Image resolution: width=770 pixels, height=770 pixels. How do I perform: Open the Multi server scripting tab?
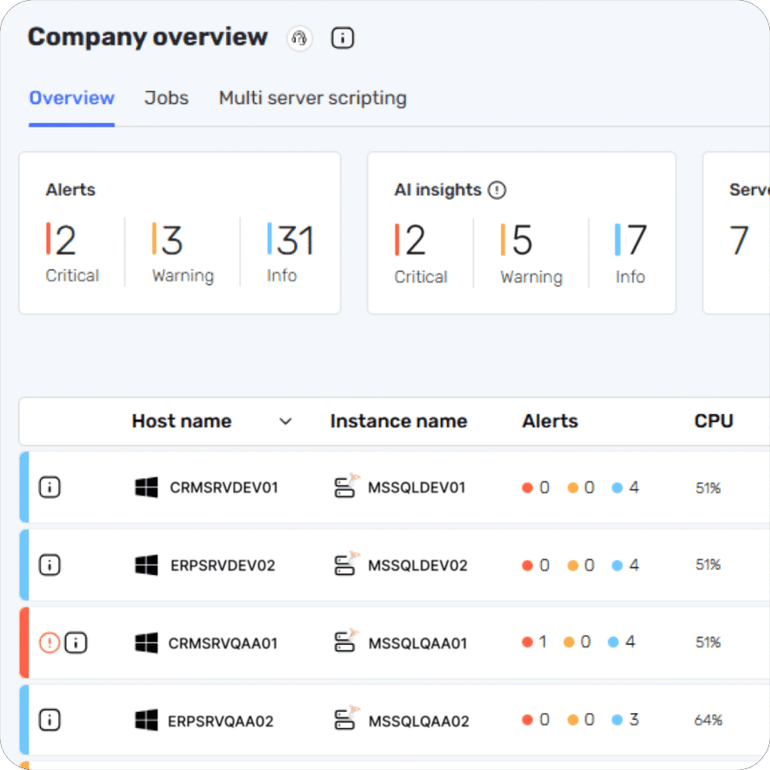click(313, 98)
